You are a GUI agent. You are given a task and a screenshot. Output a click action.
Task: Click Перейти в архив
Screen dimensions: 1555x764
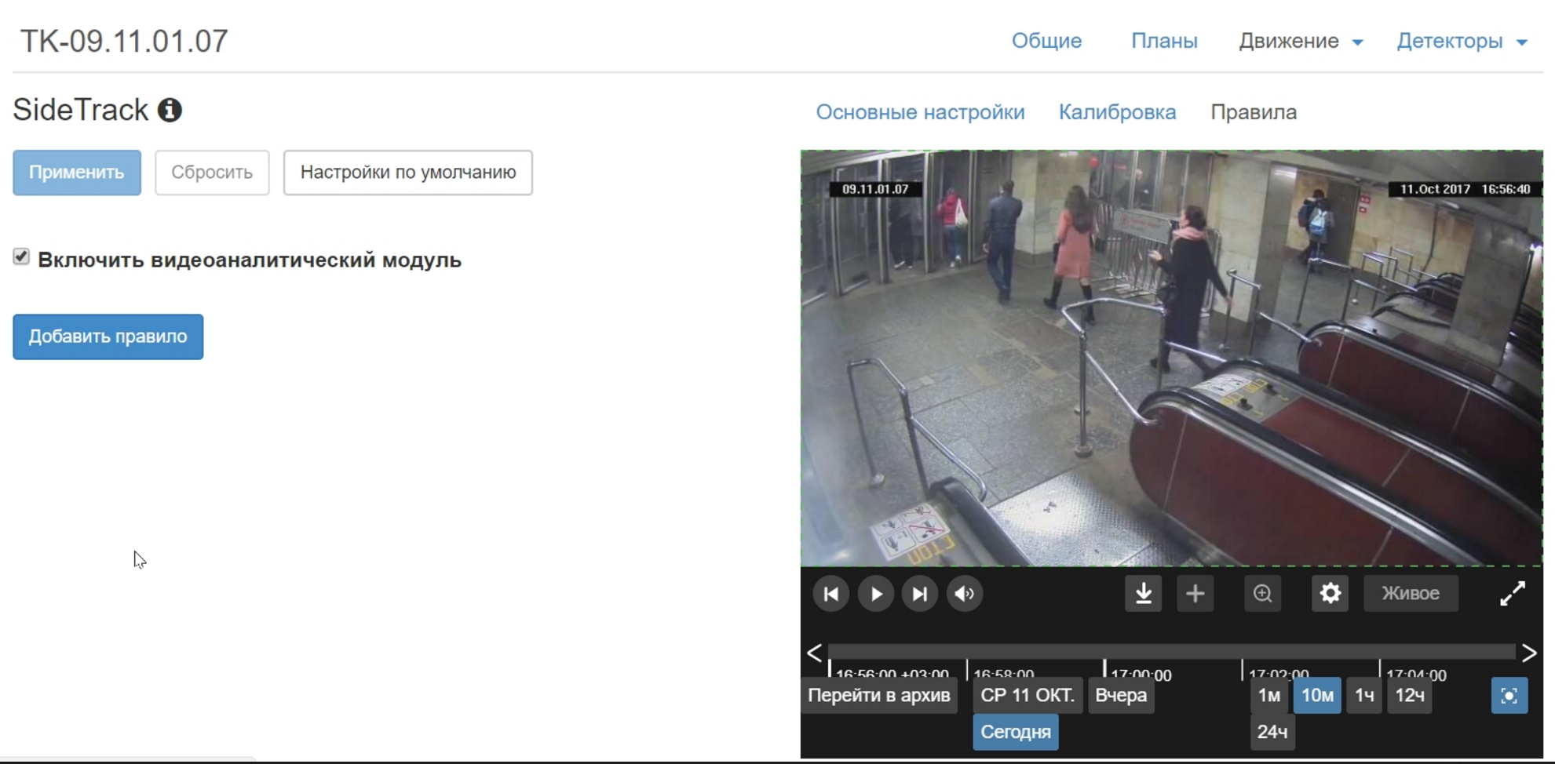879,696
